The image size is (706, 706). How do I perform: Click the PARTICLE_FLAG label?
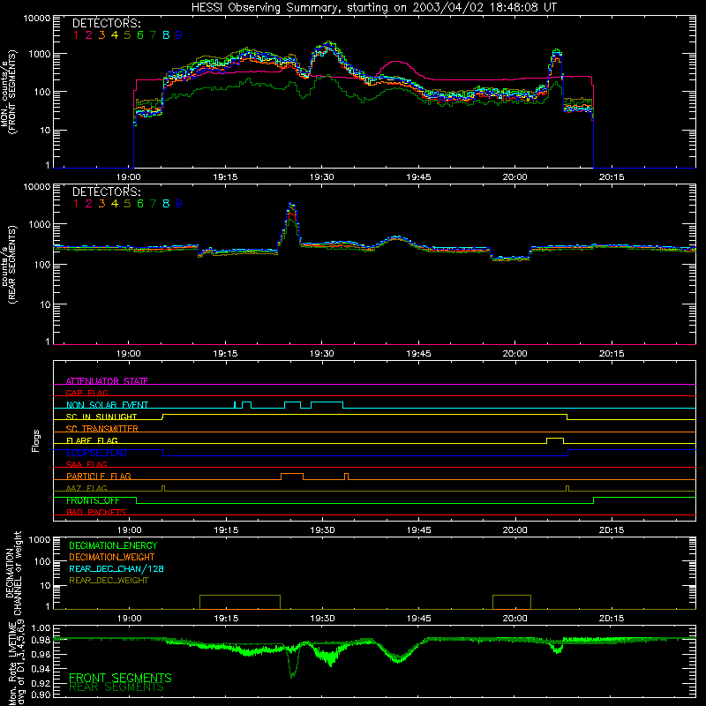pyautogui.click(x=99, y=476)
